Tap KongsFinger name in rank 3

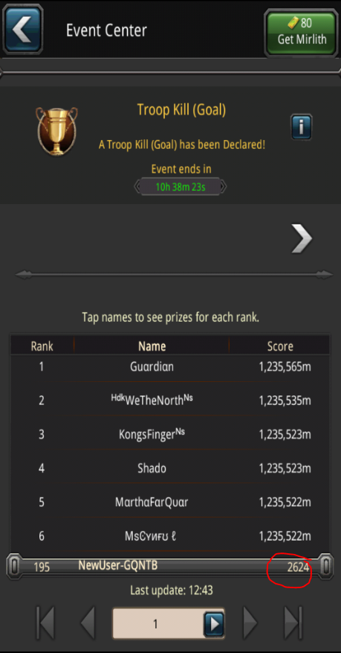click(152, 434)
